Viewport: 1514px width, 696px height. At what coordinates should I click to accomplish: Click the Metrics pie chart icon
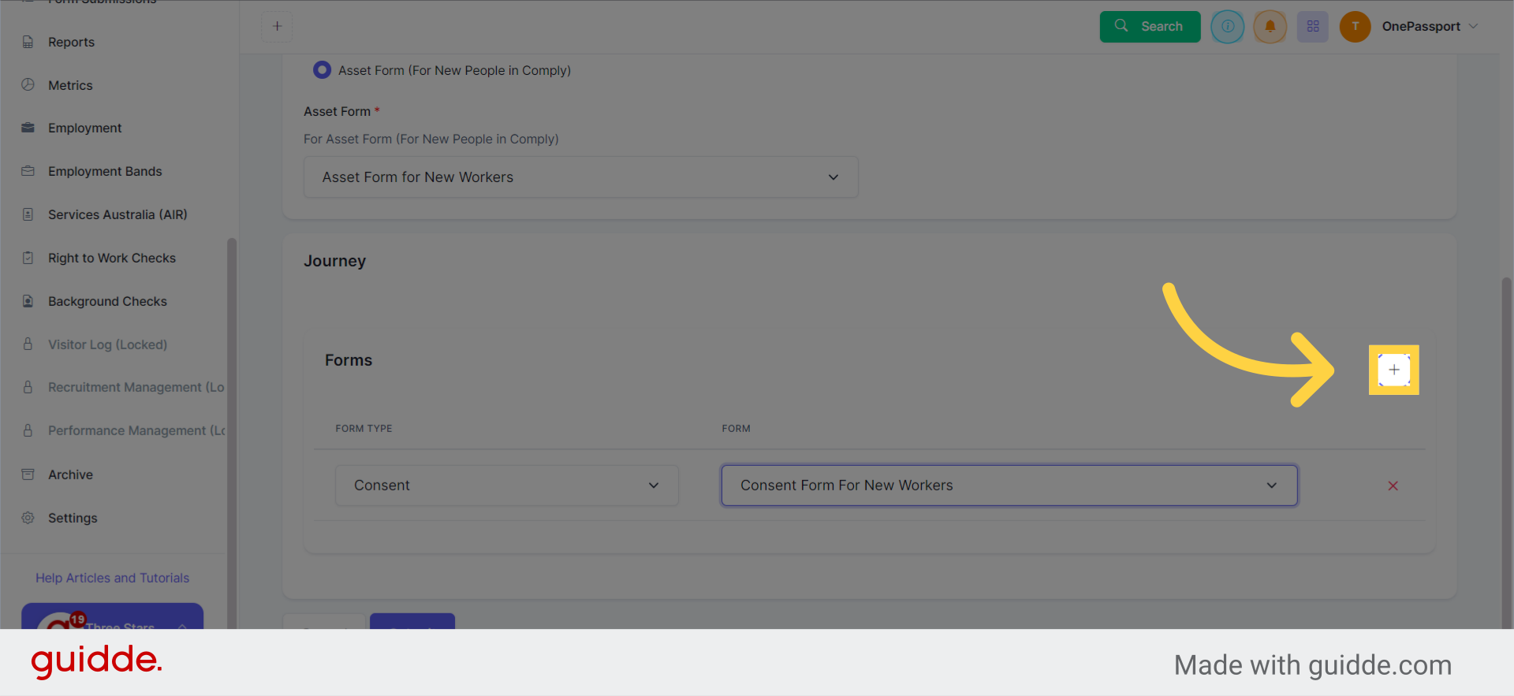(x=28, y=84)
